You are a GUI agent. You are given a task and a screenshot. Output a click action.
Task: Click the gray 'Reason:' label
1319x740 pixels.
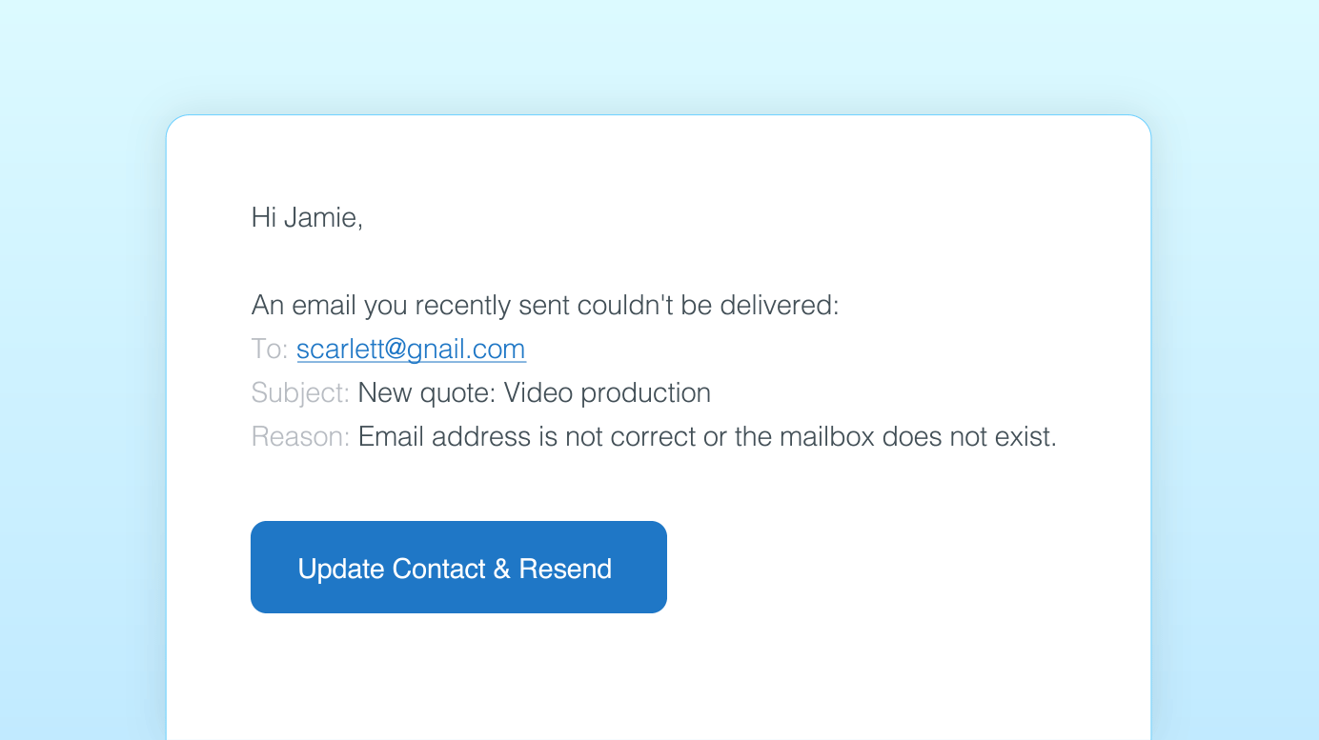pyautogui.click(x=300, y=437)
